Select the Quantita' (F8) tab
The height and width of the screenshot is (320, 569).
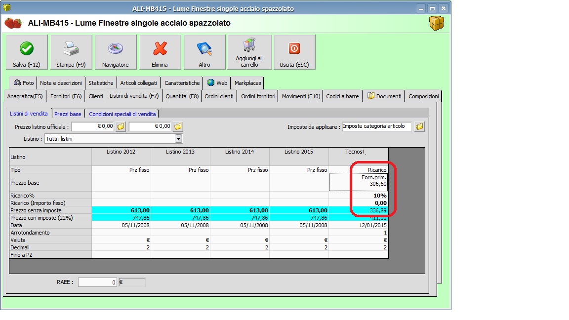[x=182, y=96]
